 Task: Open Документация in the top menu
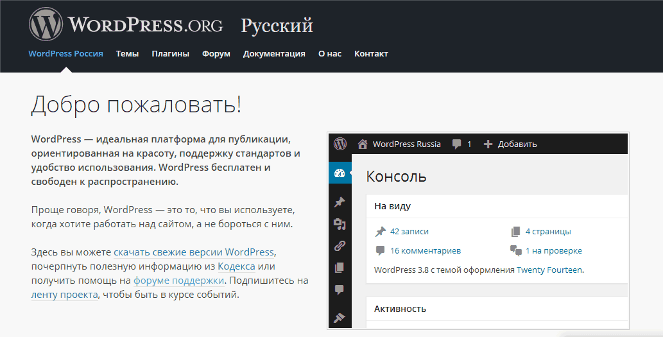pyautogui.click(x=274, y=54)
